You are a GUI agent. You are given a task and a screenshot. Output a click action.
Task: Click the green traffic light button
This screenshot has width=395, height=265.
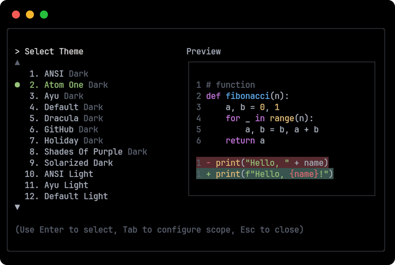44,14
